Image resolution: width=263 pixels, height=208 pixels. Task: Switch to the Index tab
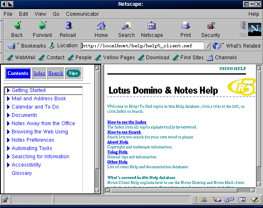coord(39,73)
